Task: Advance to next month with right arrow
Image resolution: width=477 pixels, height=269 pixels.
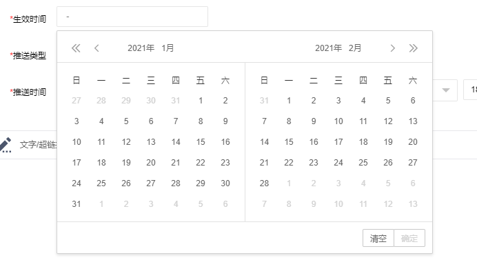Action: click(x=392, y=48)
